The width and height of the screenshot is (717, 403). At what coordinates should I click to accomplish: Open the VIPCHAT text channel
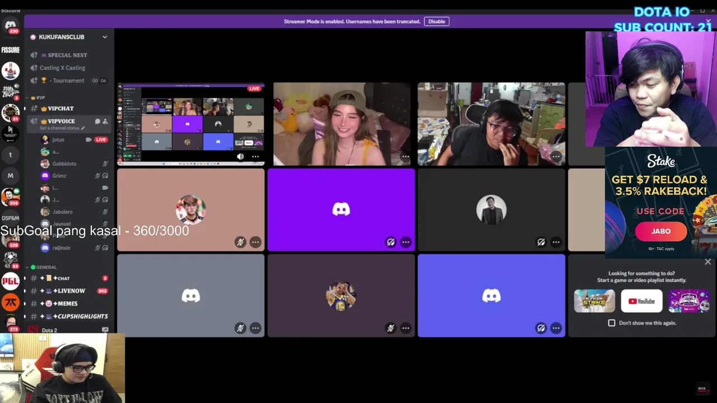68,109
